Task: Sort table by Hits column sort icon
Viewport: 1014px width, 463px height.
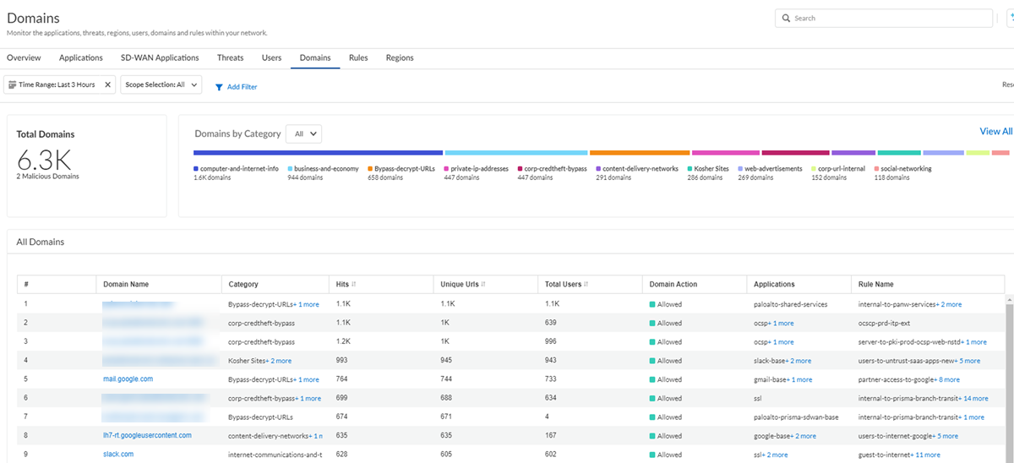Action: click(x=353, y=284)
